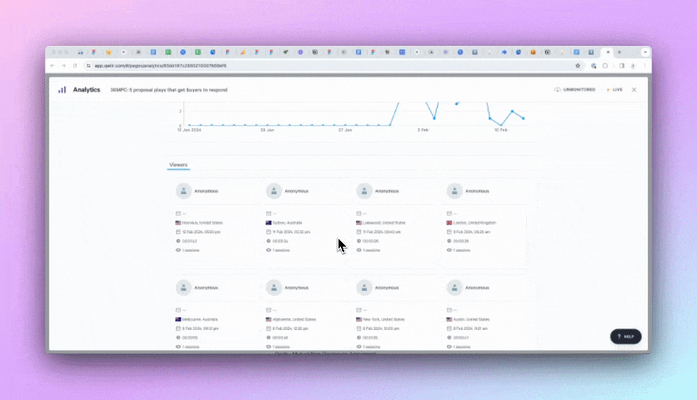The width and height of the screenshot is (697, 400).
Task: Click the address bar URL field
Action: (329, 66)
